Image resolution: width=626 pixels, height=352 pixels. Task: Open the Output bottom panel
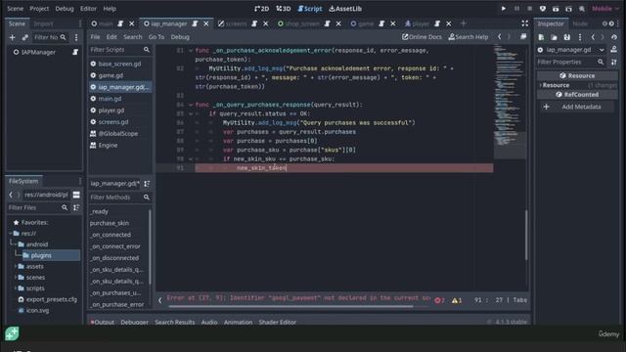click(102, 322)
